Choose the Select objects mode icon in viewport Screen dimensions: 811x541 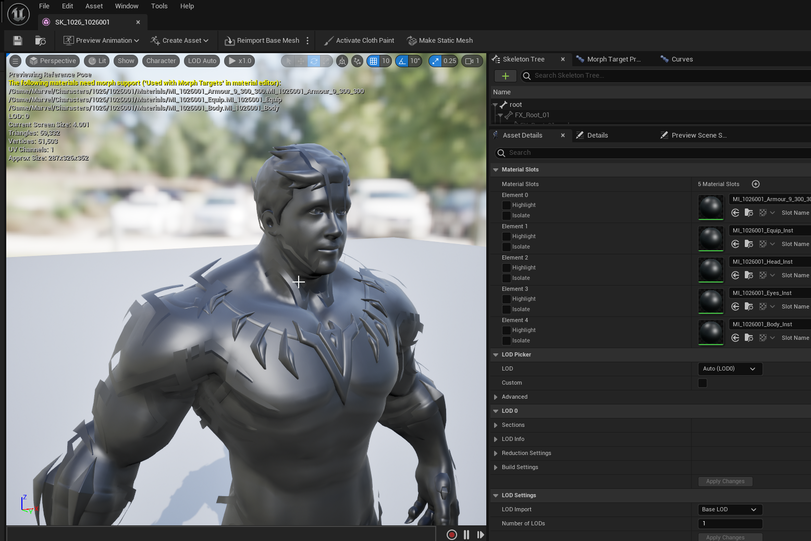point(288,61)
